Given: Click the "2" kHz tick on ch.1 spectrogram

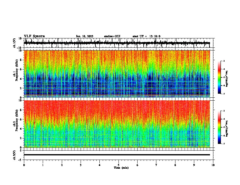Looking at the screenshot, I should pyautogui.click(x=21, y=88).
